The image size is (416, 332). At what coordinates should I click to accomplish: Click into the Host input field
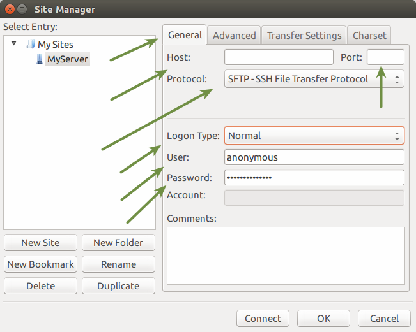(279, 57)
